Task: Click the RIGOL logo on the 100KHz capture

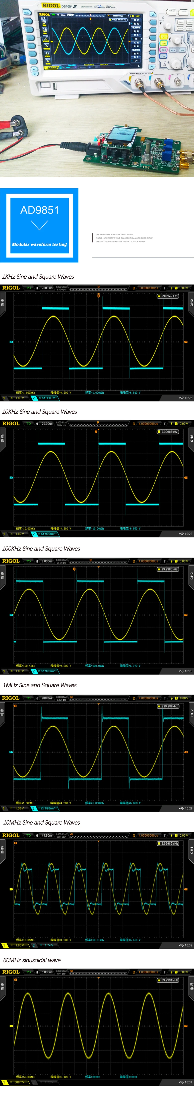Action: pos(11,561)
